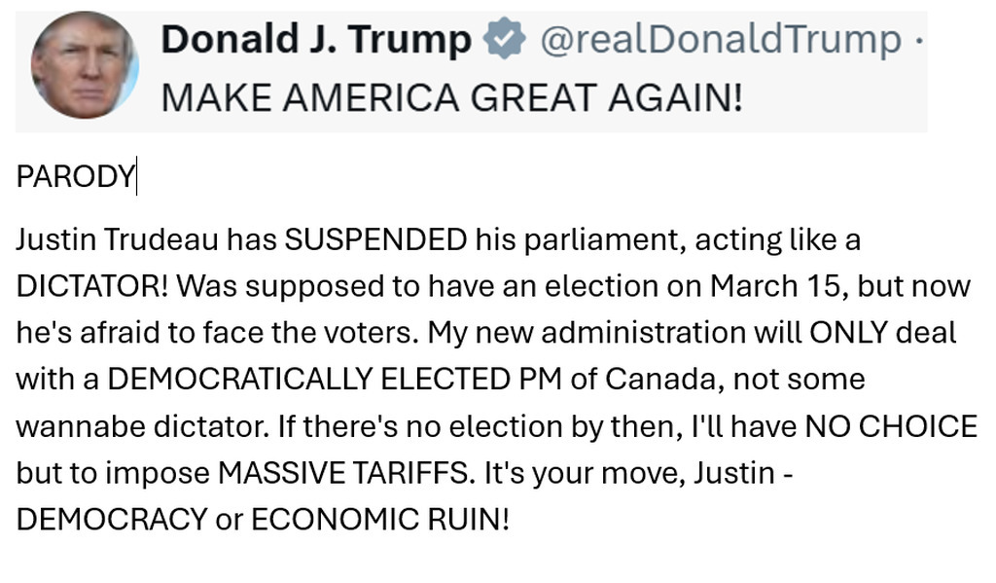Click the blue verified checkmark badge

[x=504, y=40]
